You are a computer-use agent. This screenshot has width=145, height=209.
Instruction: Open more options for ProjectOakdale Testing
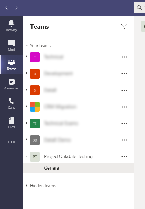[x=124, y=157]
